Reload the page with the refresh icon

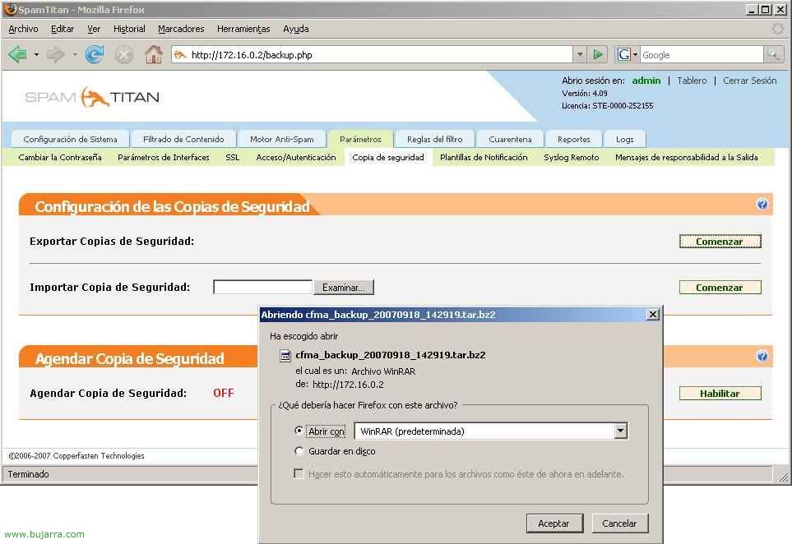coord(95,55)
